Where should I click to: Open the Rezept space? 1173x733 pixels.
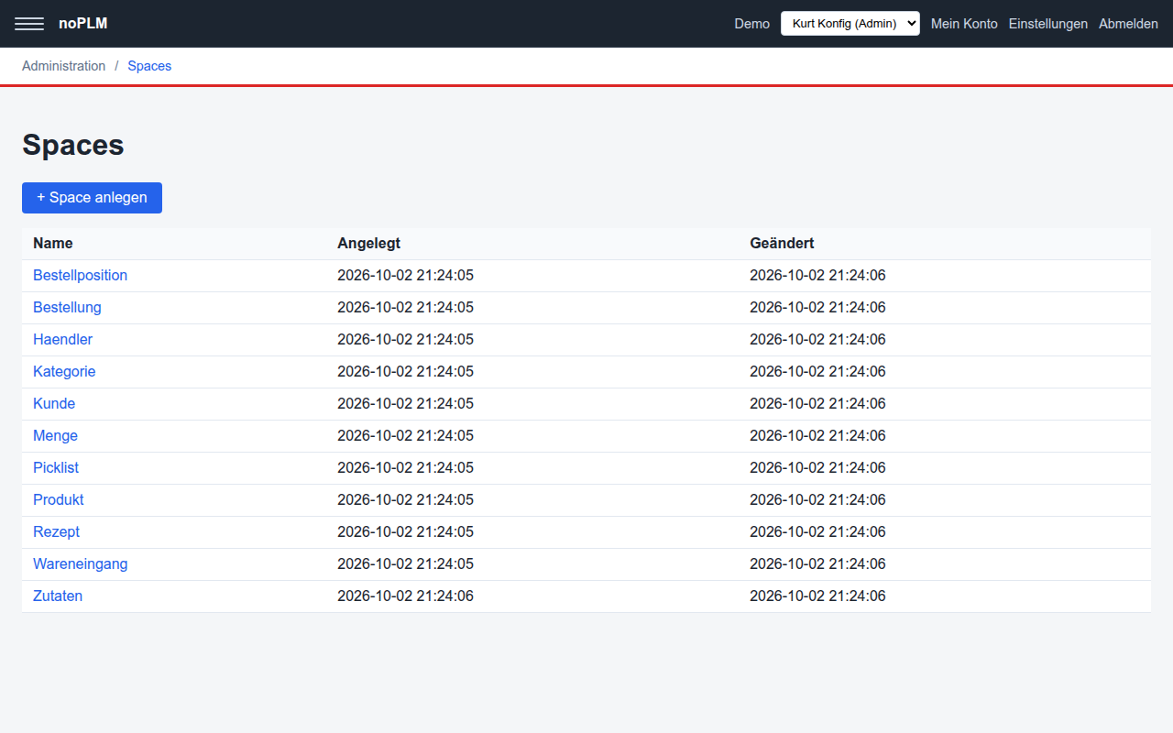click(x=57, y=532)
